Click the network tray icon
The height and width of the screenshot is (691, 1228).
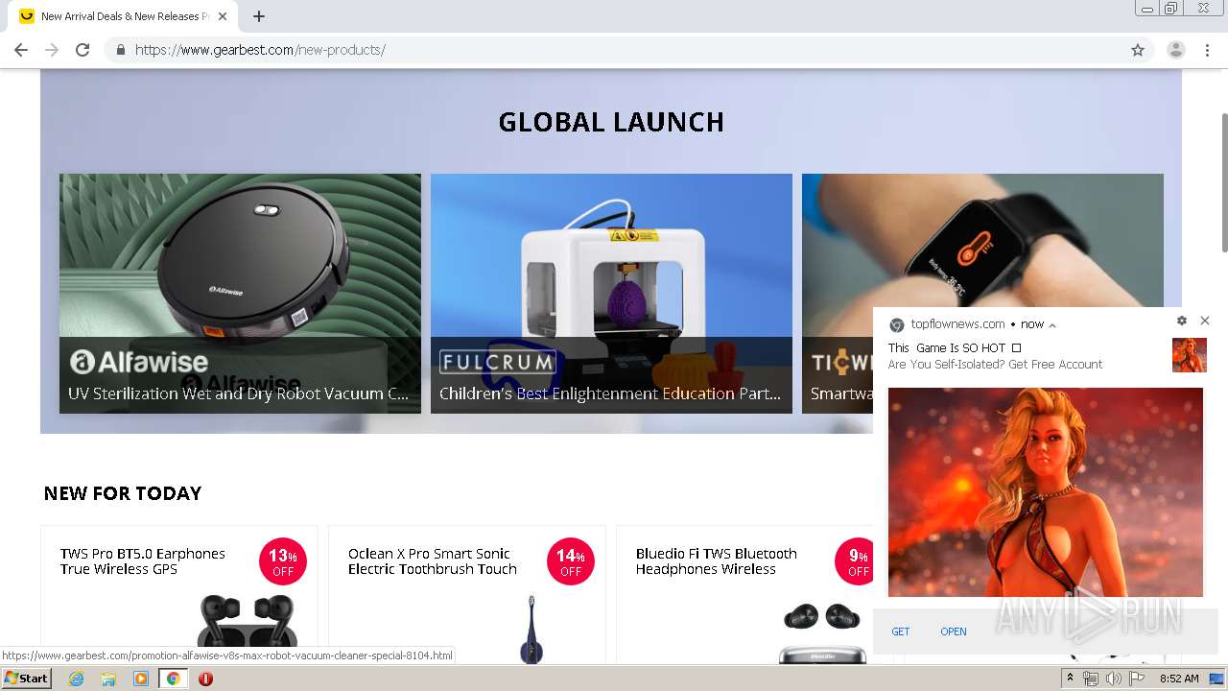tap(1090, 679)
